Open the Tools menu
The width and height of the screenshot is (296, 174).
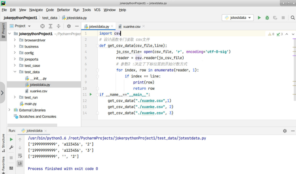coord(86,10)
